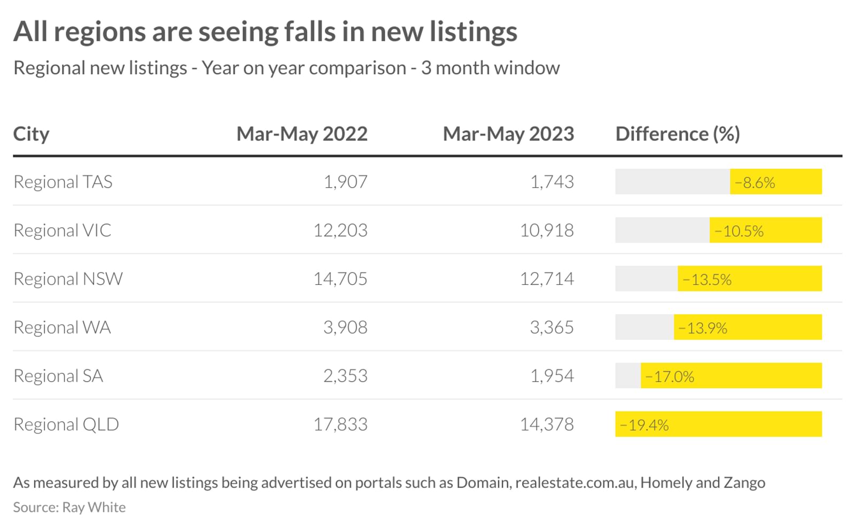The height and width of the screenshot is (527, 855).
Task: Select the Difference (%) column header
Action: click(x=678, y=134)
